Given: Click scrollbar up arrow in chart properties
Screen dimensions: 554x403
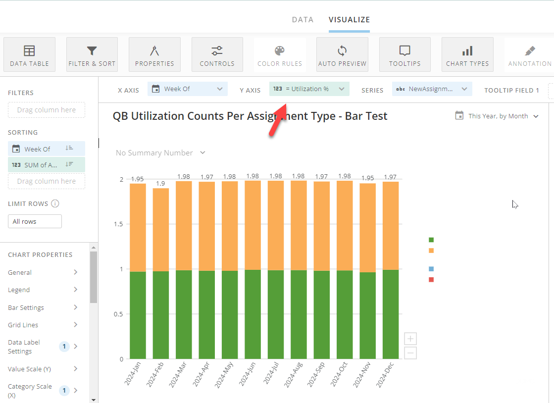Looking at the screenshot, I should pos(93,248).
